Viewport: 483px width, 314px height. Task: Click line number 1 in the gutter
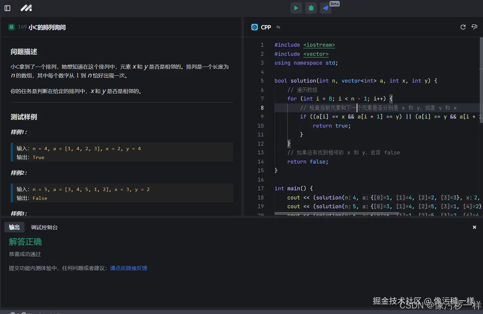pyautogui.click(x=262, y=45)
